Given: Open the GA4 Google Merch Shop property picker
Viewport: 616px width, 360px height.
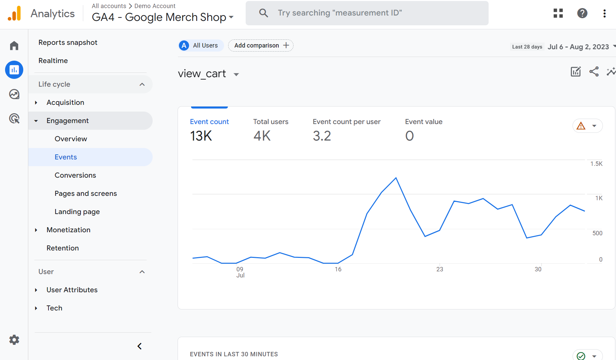Looking at the screenshot, I should pyautogui.click(x=162, y=17).
